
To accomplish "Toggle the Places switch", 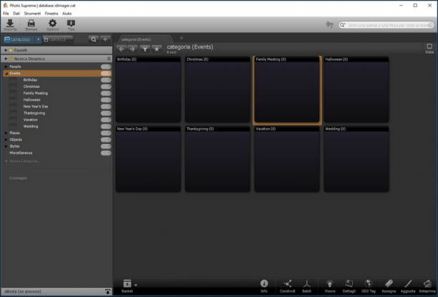I will (x=106, y=133).
